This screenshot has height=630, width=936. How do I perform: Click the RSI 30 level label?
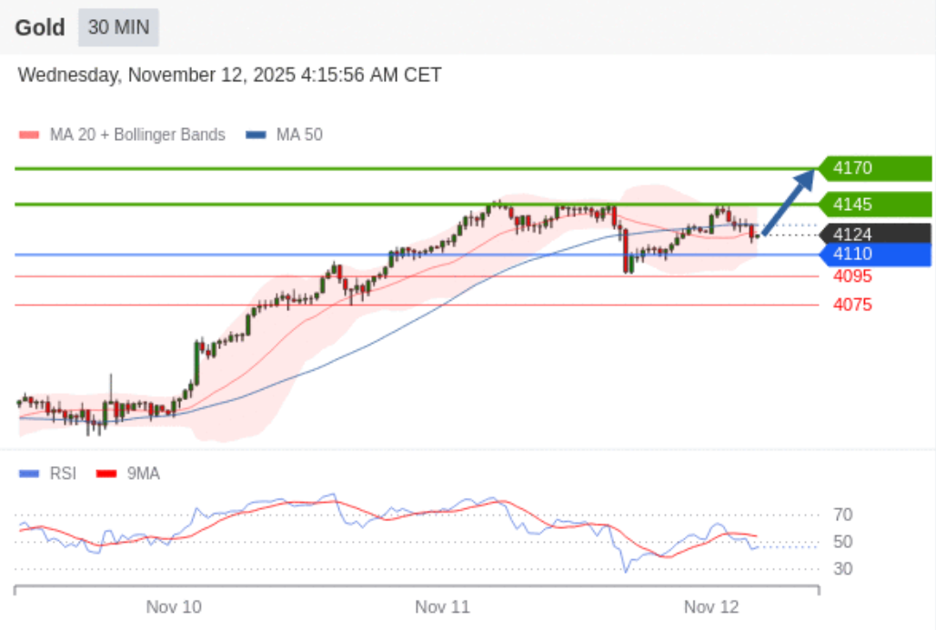pos(843,568)
